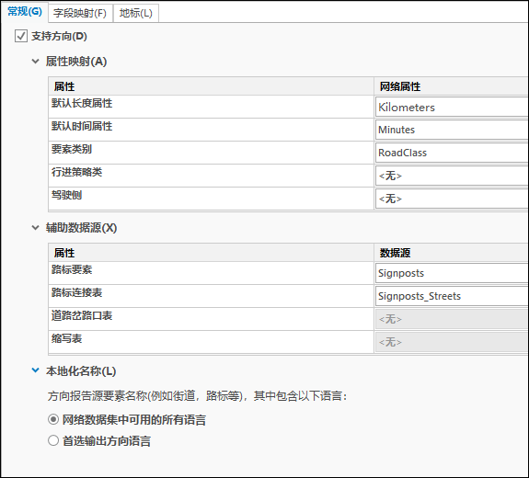This screenshot has height=478, width=529.
Task: Open the Minutes time attribute dropdown
Action: click(452, 130)
